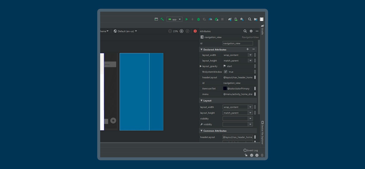
Task: Hide the Attributes panel with minus icon
Action: point(257,31)
